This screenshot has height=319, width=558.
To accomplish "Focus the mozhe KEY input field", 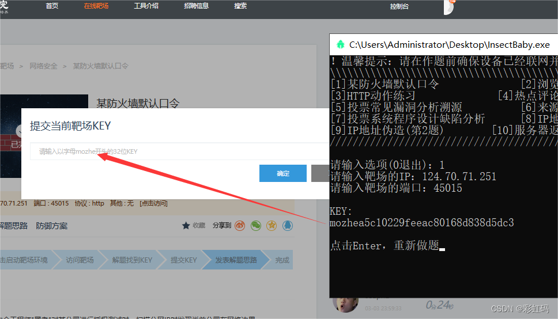I will [179, 151].
